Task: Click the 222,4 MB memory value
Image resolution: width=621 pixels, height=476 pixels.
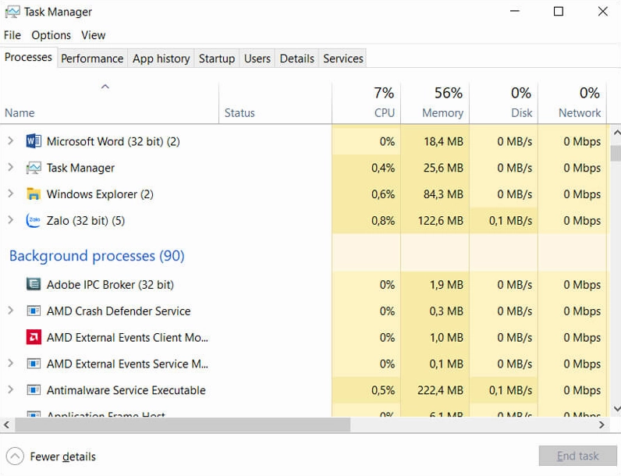Action: (x=440, y=390)
